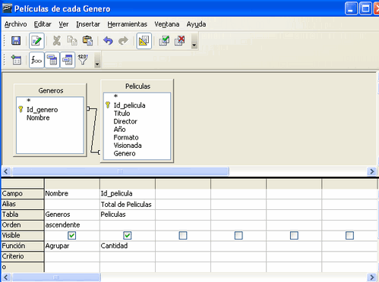Click the Run Query icon
Viewport: 379px width, 282px height.
pyautogui.click(x=164, y=41)
